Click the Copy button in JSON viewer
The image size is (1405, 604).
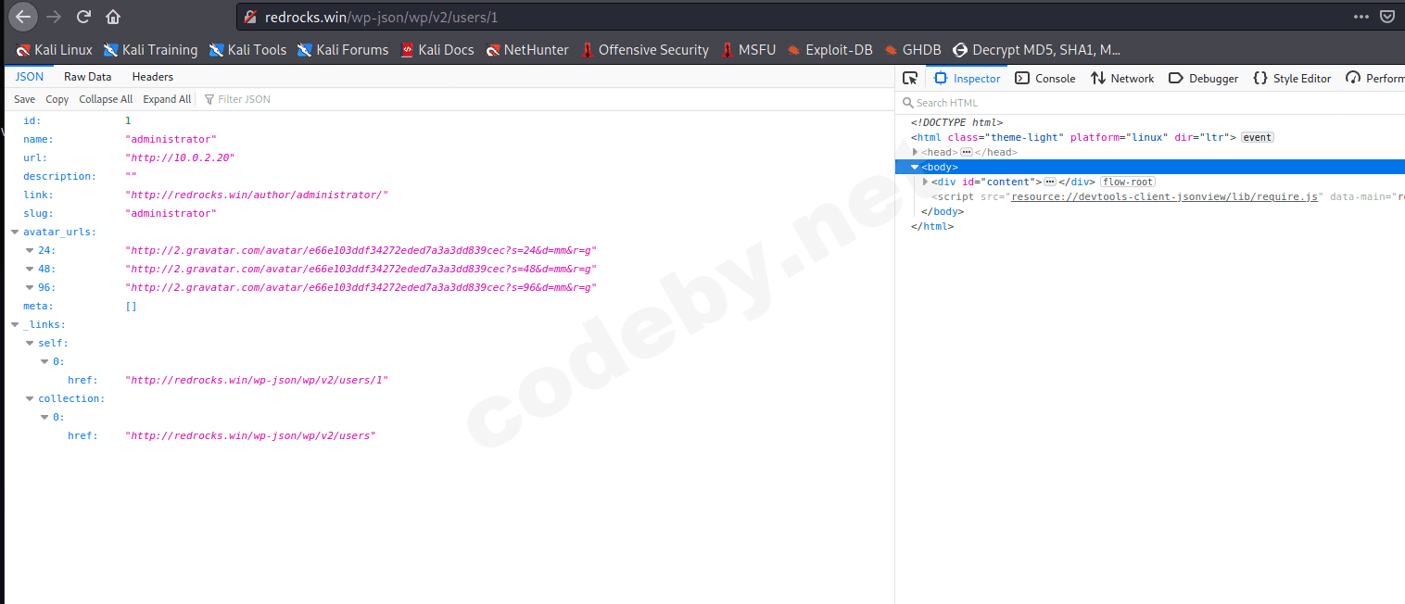57,99
